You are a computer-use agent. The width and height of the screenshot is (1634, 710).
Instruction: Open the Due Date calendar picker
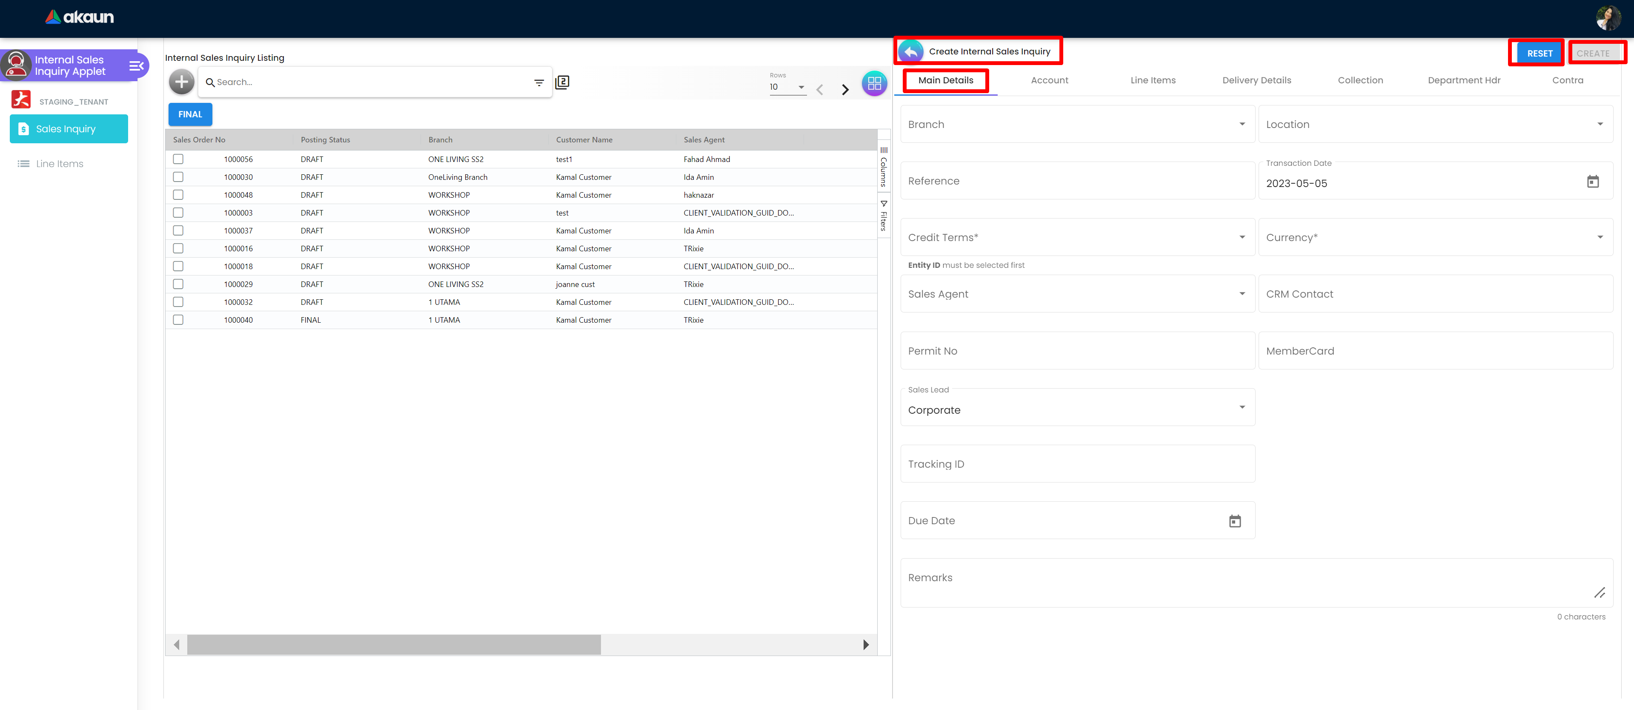(x=1234, y=521)
